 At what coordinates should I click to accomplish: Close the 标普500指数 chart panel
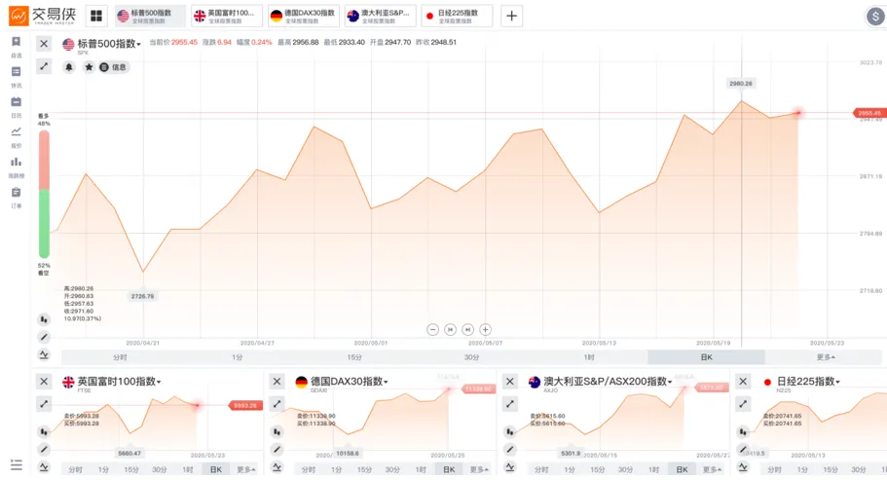pos(44,44)
